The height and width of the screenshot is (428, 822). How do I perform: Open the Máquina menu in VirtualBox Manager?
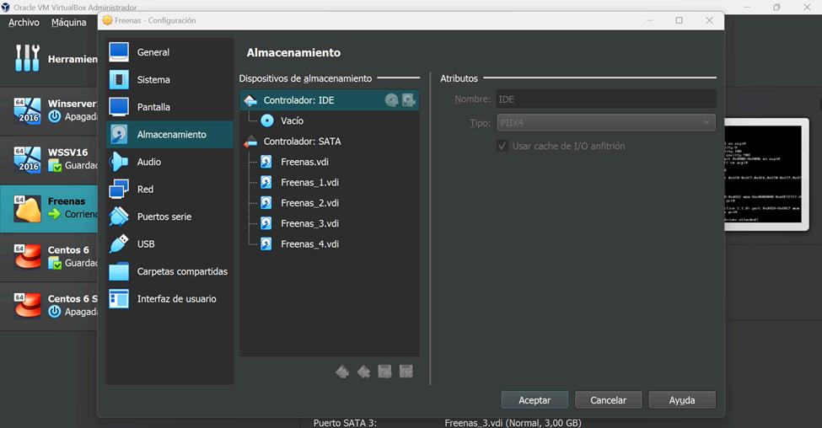[68, 23]
